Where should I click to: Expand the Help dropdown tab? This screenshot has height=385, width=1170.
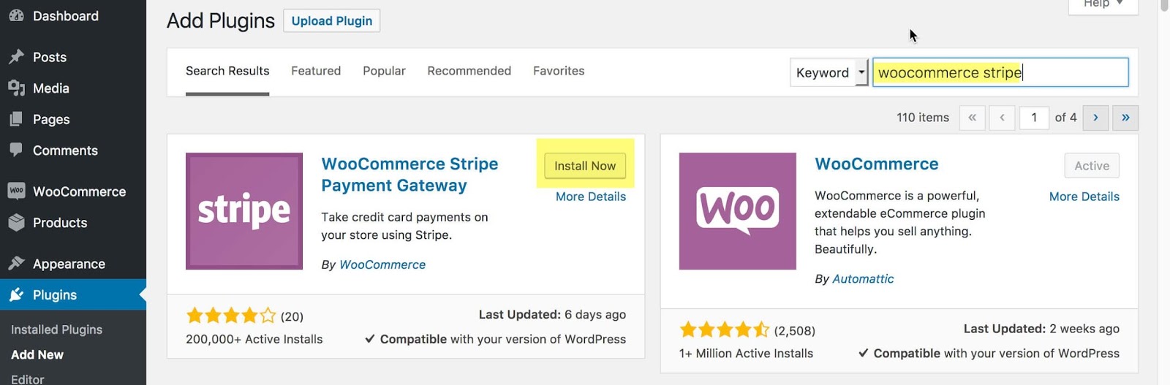(x=1103, y=4)
